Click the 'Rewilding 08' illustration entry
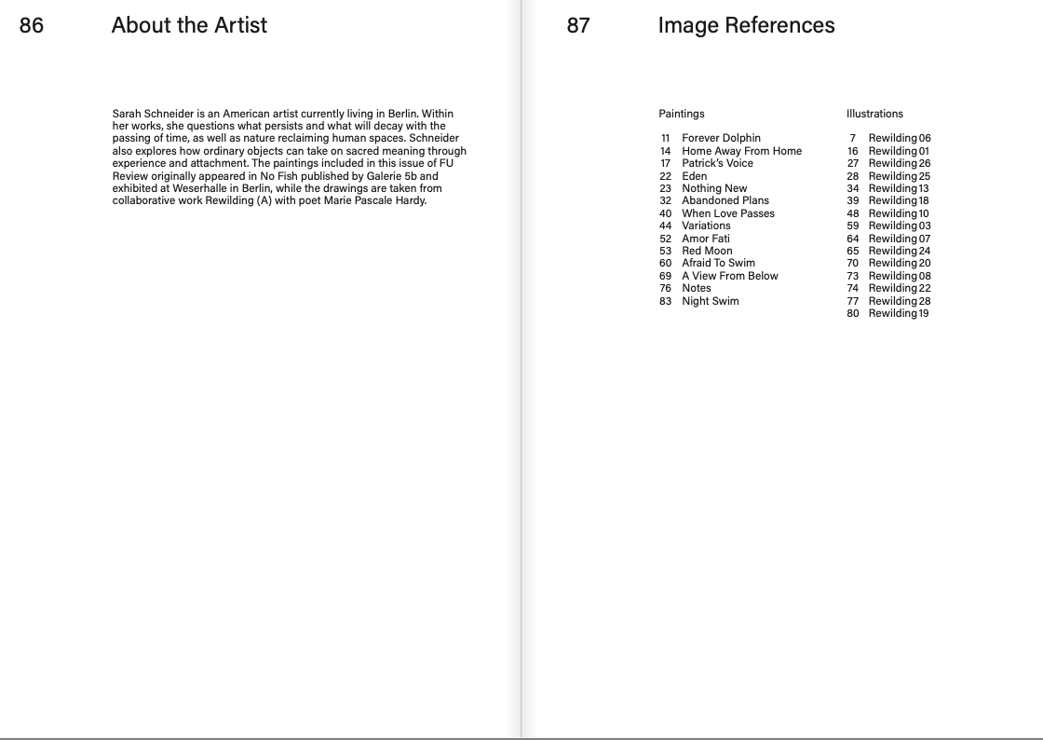 tap(900, 276)
